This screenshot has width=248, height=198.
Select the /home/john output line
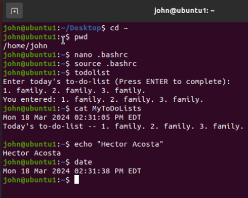tap(25, 46)
